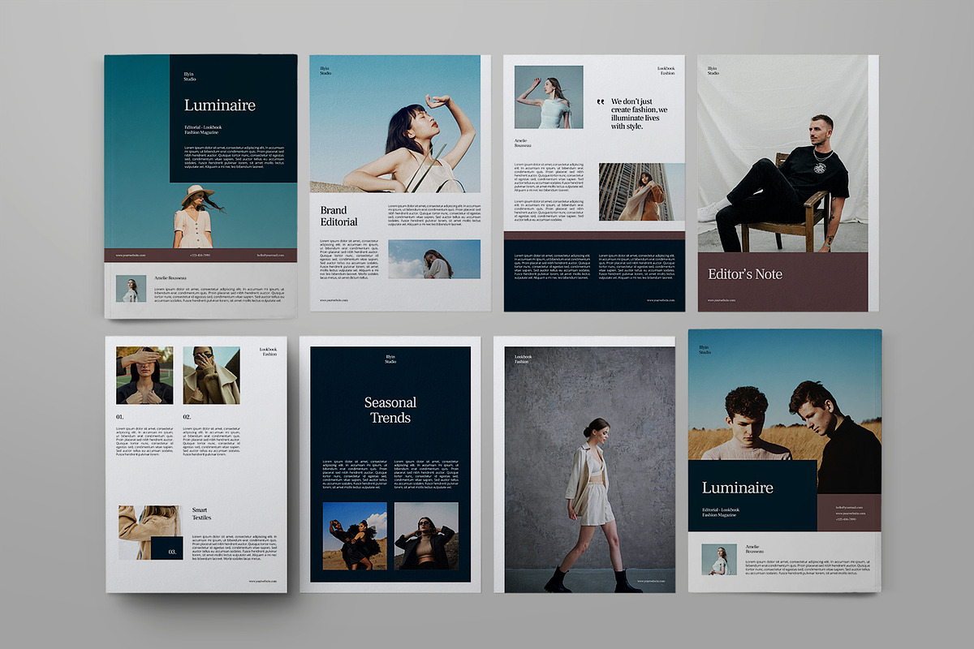Viewport: 974px width, 649px height.
Task: Click the woman with sunglasses photo on Seasonal Trends page
Action: click(426, 535)
